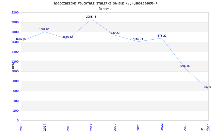
Task: Select the 1809.86 data label
Action: click(x=44, y=29)
